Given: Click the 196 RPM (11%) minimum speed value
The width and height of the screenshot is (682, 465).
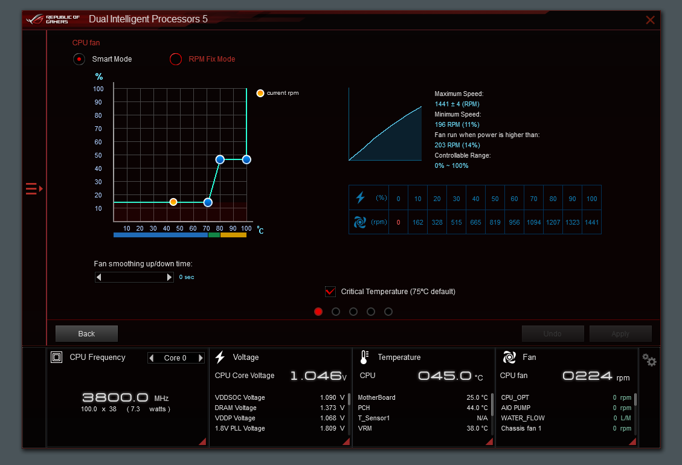Looking at the screenshot, I should click(x=457, y=124).
